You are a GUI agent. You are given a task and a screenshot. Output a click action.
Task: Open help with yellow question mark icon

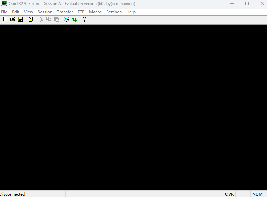click(85, 19)
